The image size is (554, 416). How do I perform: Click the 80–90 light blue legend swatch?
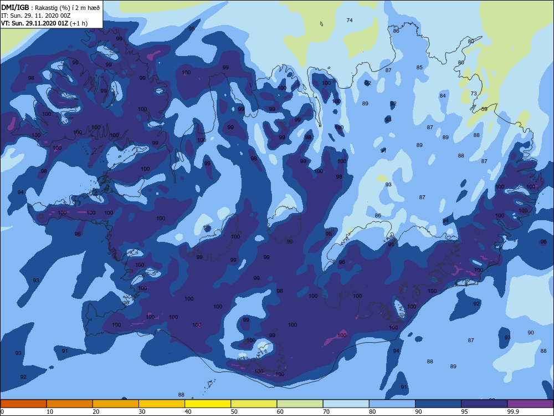coord(392,404)
